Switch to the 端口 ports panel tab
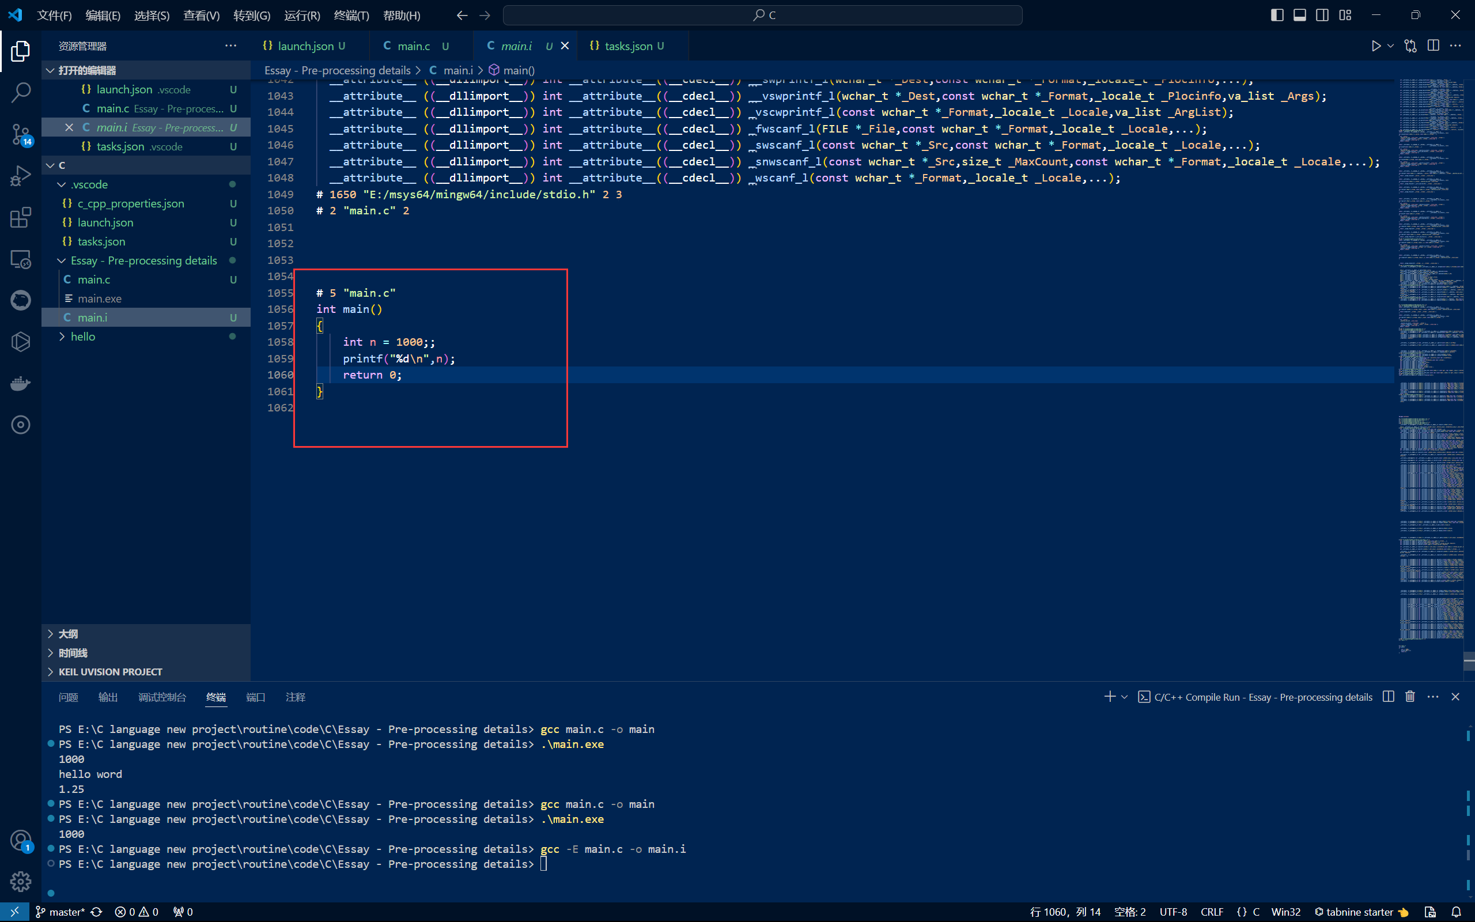Screen dimensions: 1475x922 click(x=255, y=697)
